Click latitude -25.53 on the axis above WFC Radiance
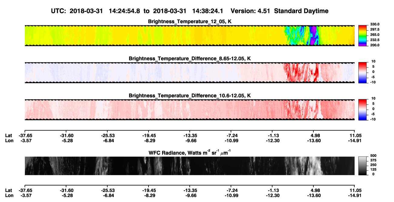Screen dimensions: 394x202 point(107,136)
